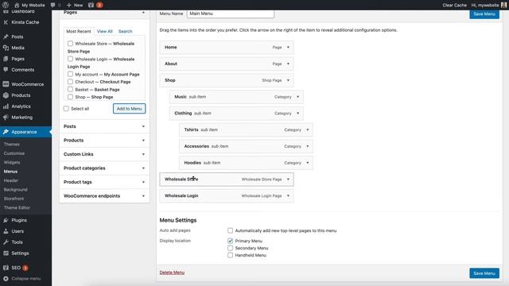Open WooCommerce icon in sidebar

pos(6,84)
